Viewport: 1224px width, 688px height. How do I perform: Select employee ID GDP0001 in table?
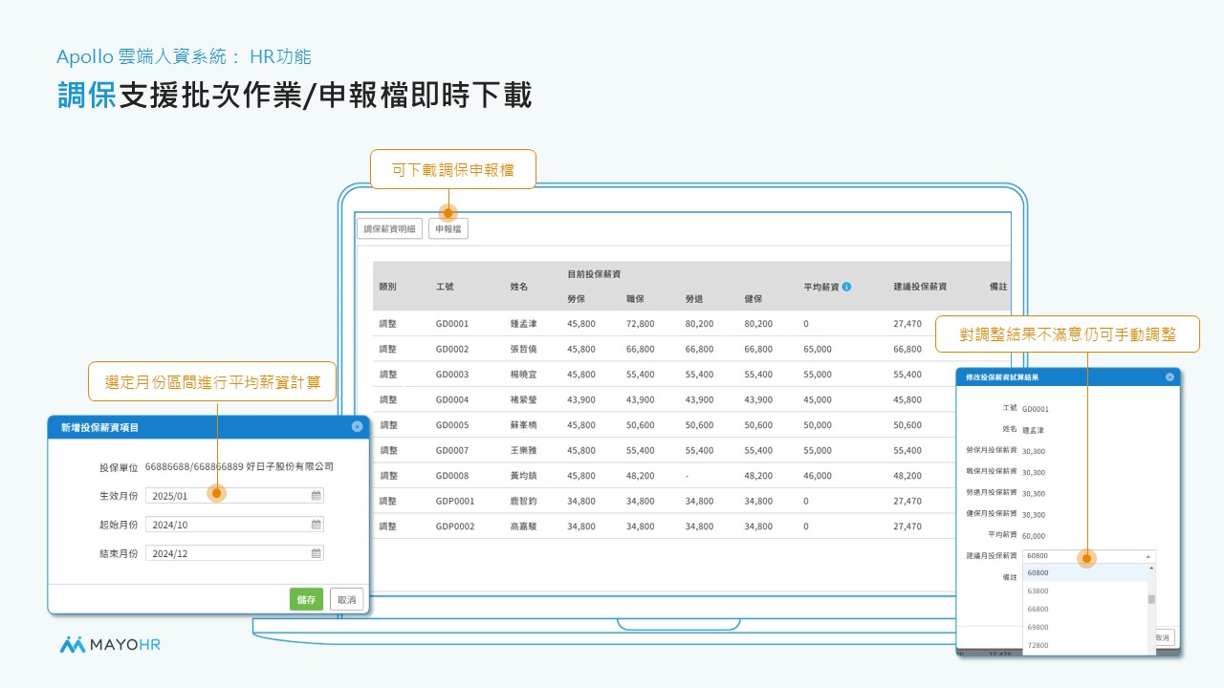(455, 501)
